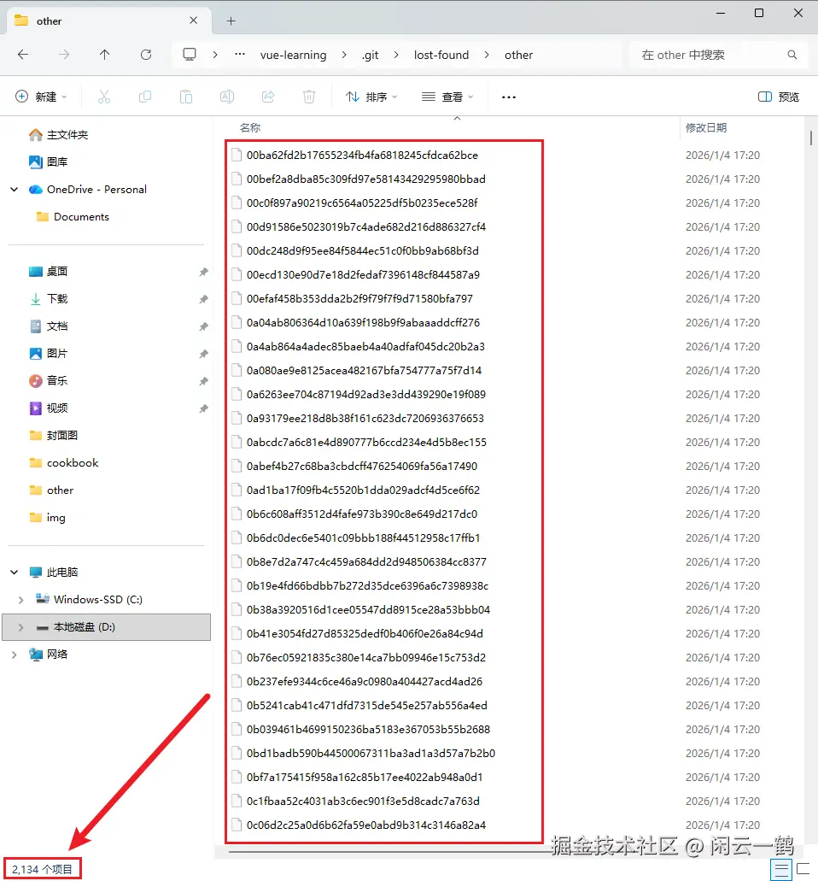Navigate to lost-found in breadcrumb
The width and height of the screenshot is (818, 881).
[441, 55]
